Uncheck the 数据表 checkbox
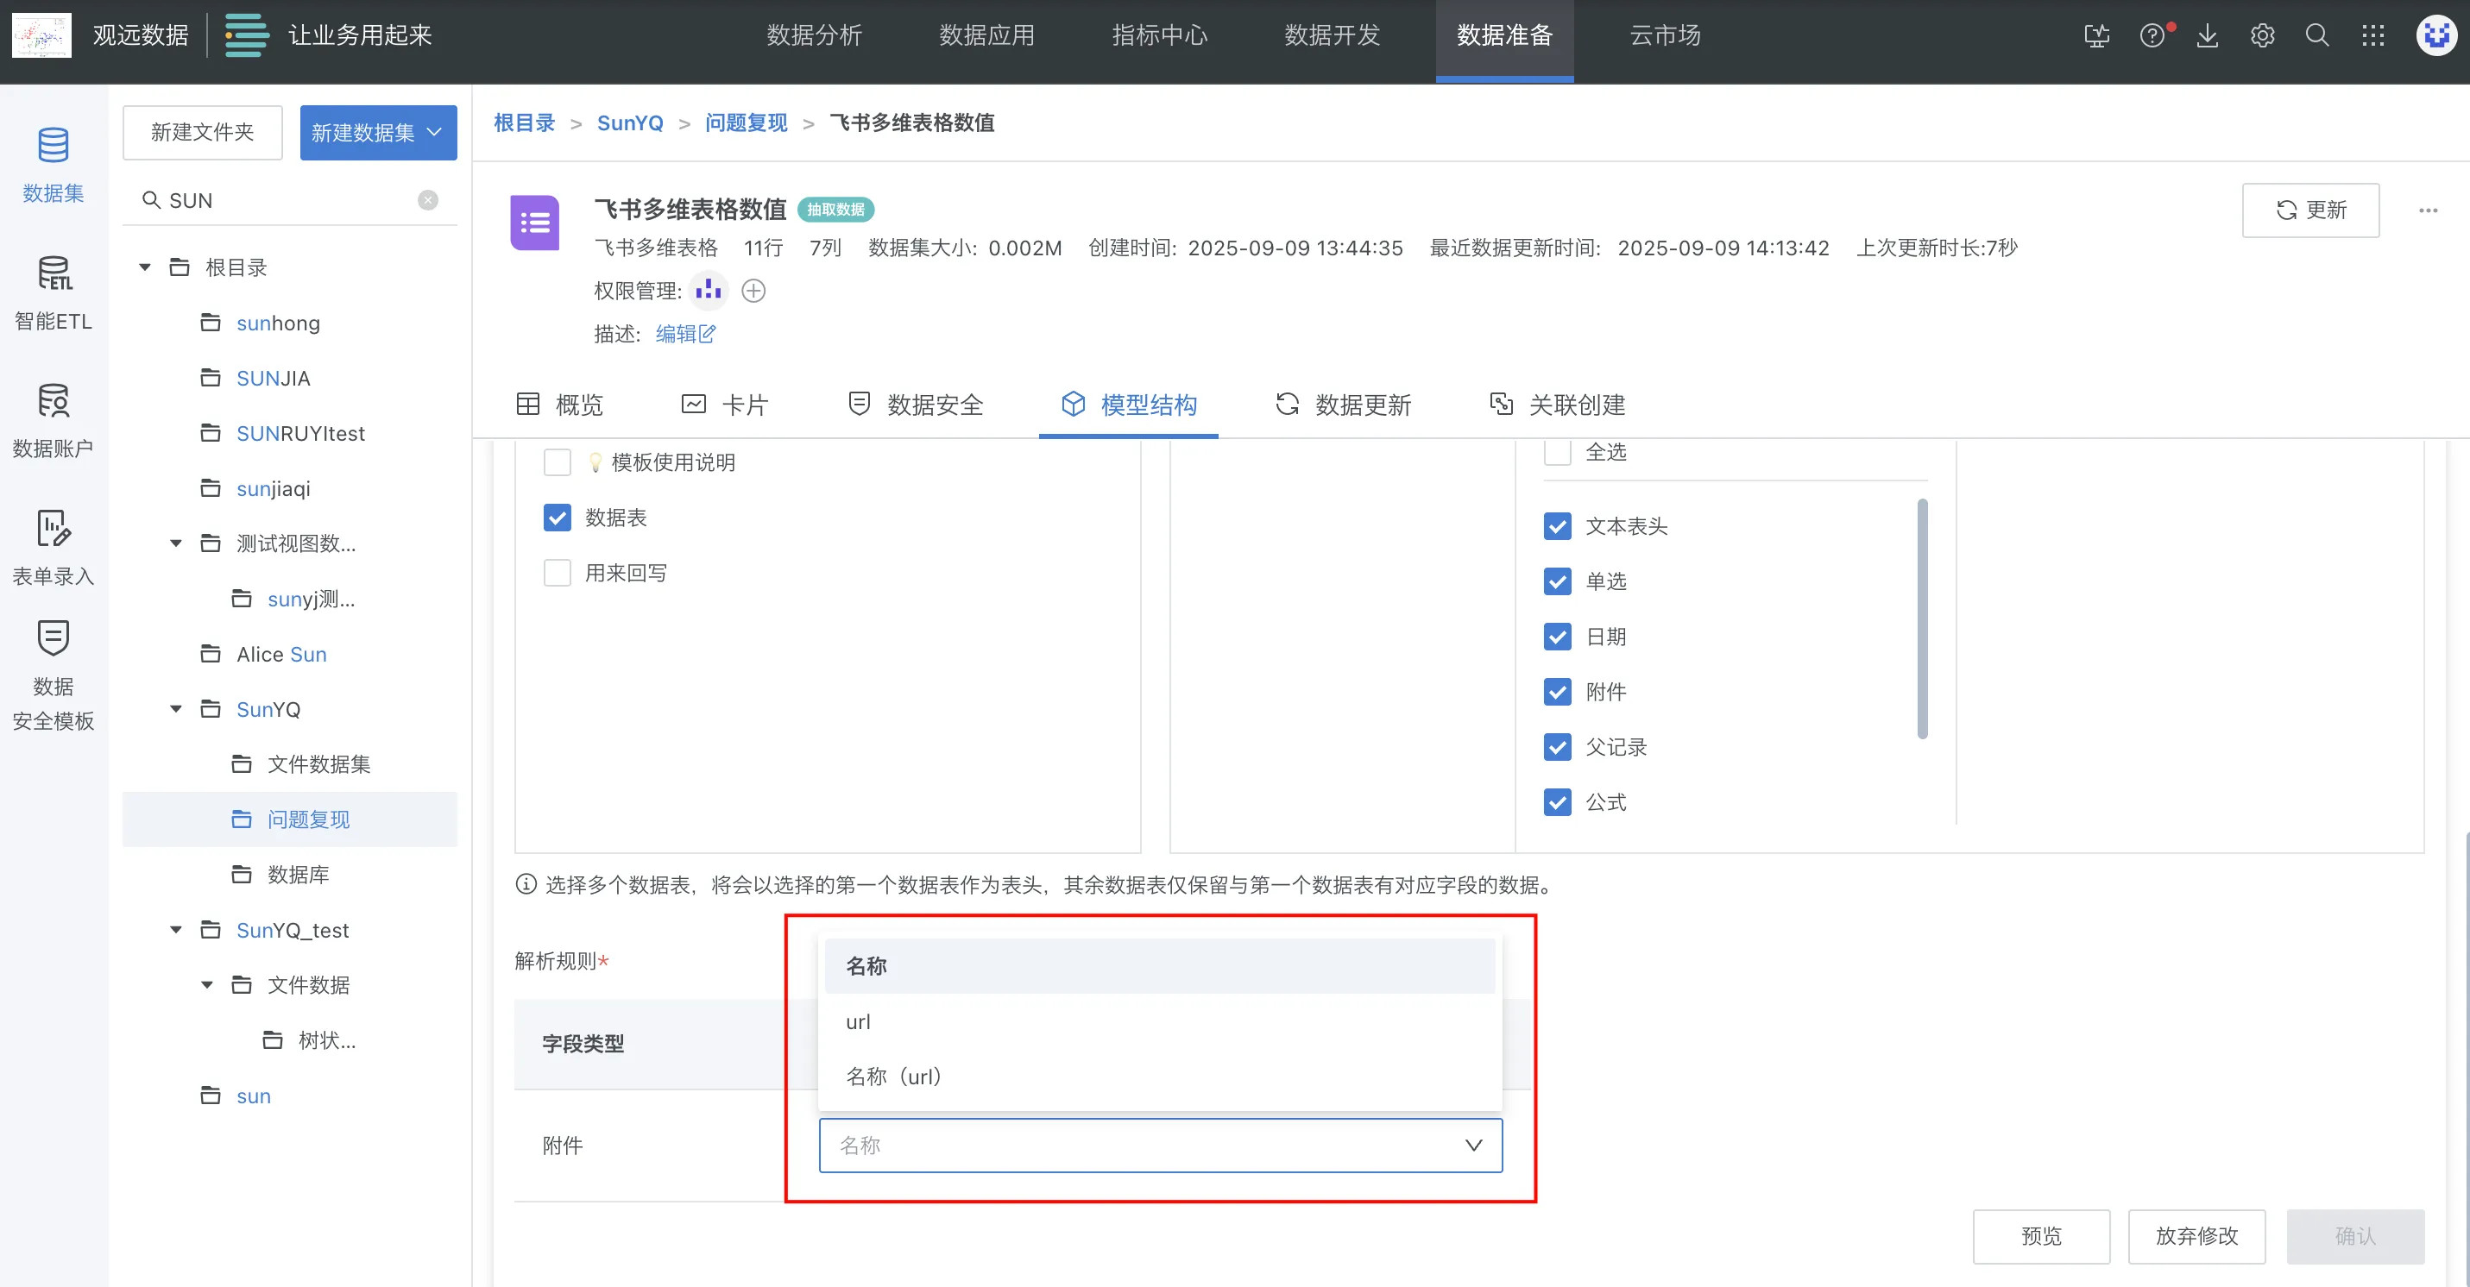 [558, 518]
